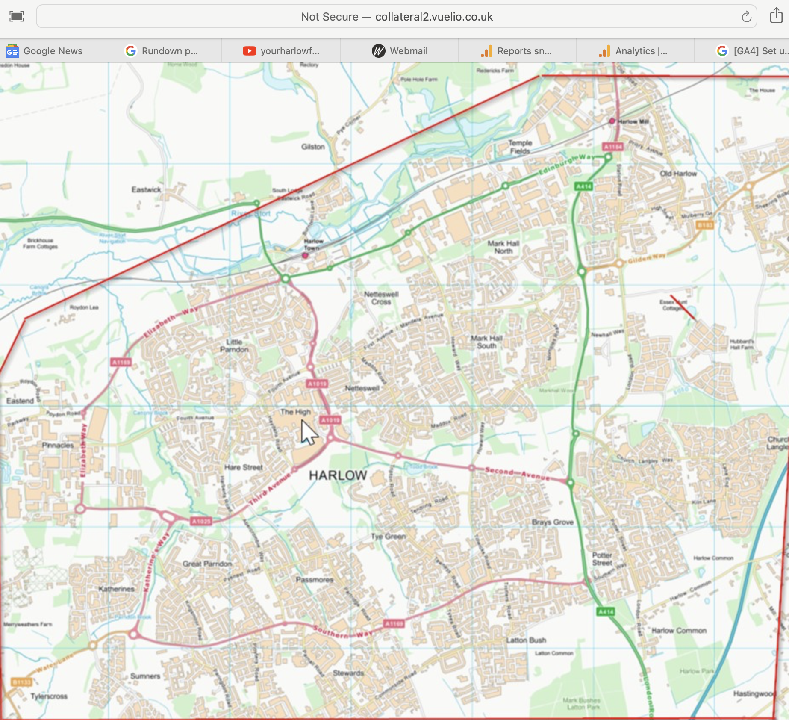Open the Rundown p... favourite
789x720 pixels.
coord(162,51)
